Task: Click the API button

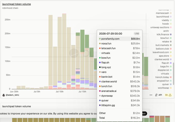Action: click(159, 95)
